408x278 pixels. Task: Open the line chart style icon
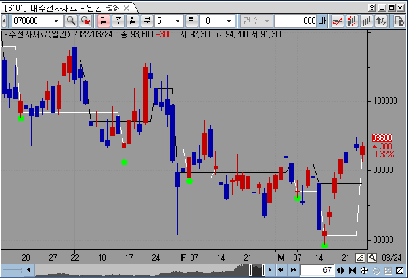tap(338, 21)
